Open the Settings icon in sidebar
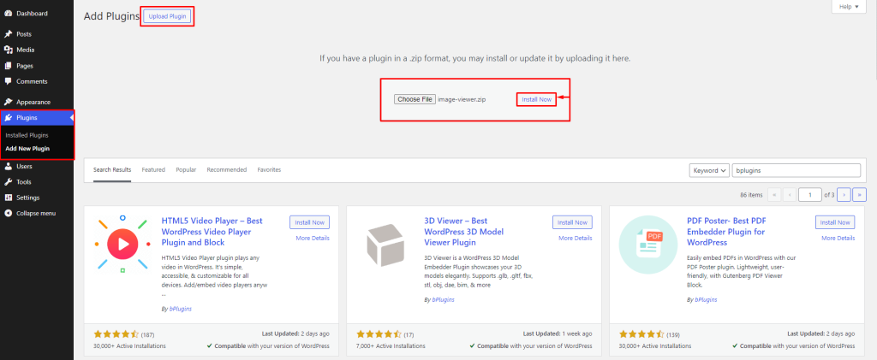This screenshot has width=877, height=360. (x=9, y=198)
